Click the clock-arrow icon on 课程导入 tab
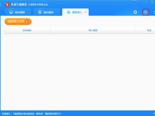This screenshot has width=155, height=116. tap(68, 12)
